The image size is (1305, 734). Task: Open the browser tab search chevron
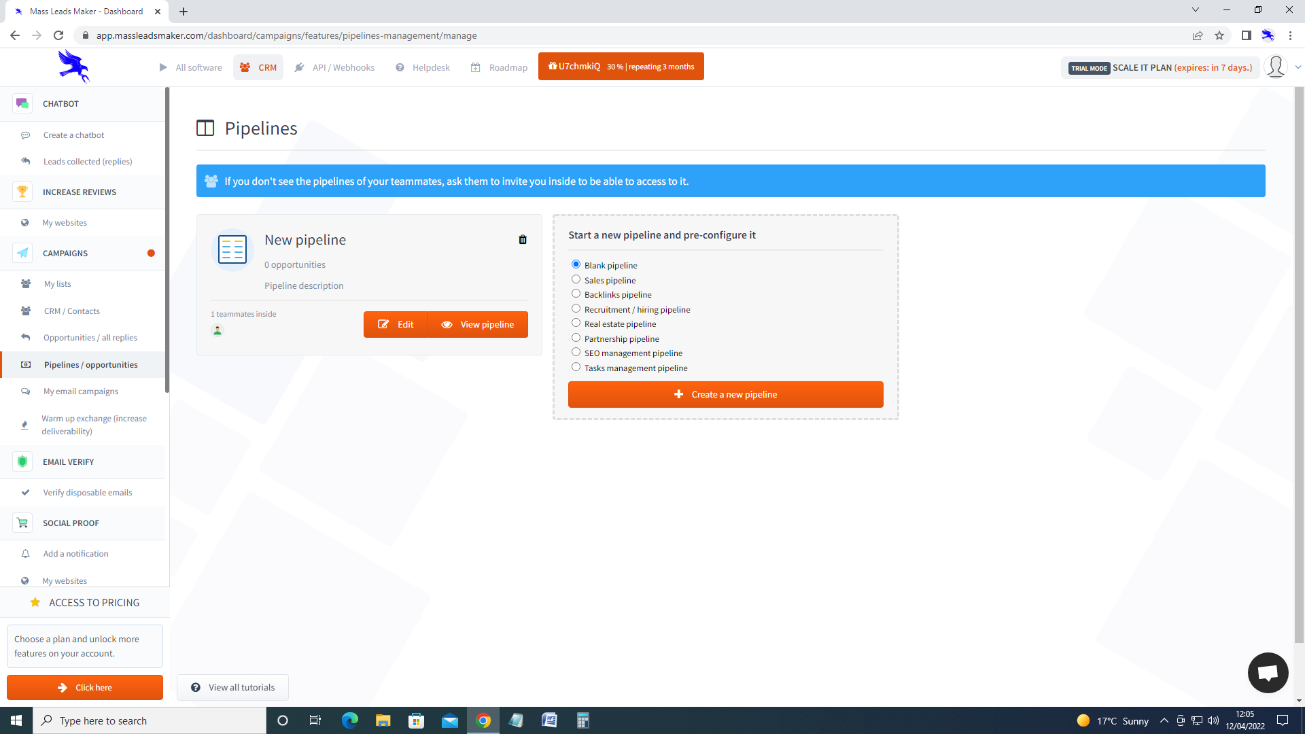(1195, 10)
